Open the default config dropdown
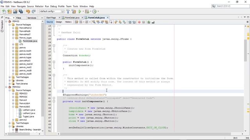 click(x=62, y=11)
